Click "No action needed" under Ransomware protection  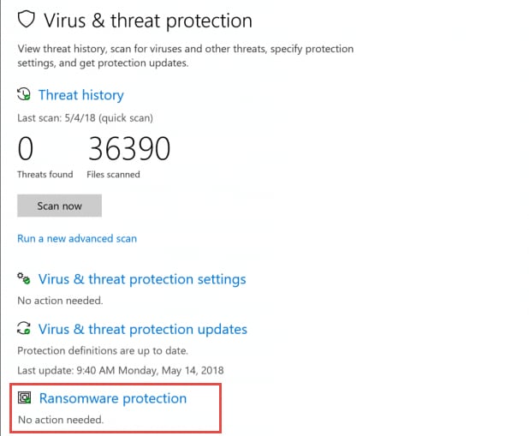pos(60,420)
